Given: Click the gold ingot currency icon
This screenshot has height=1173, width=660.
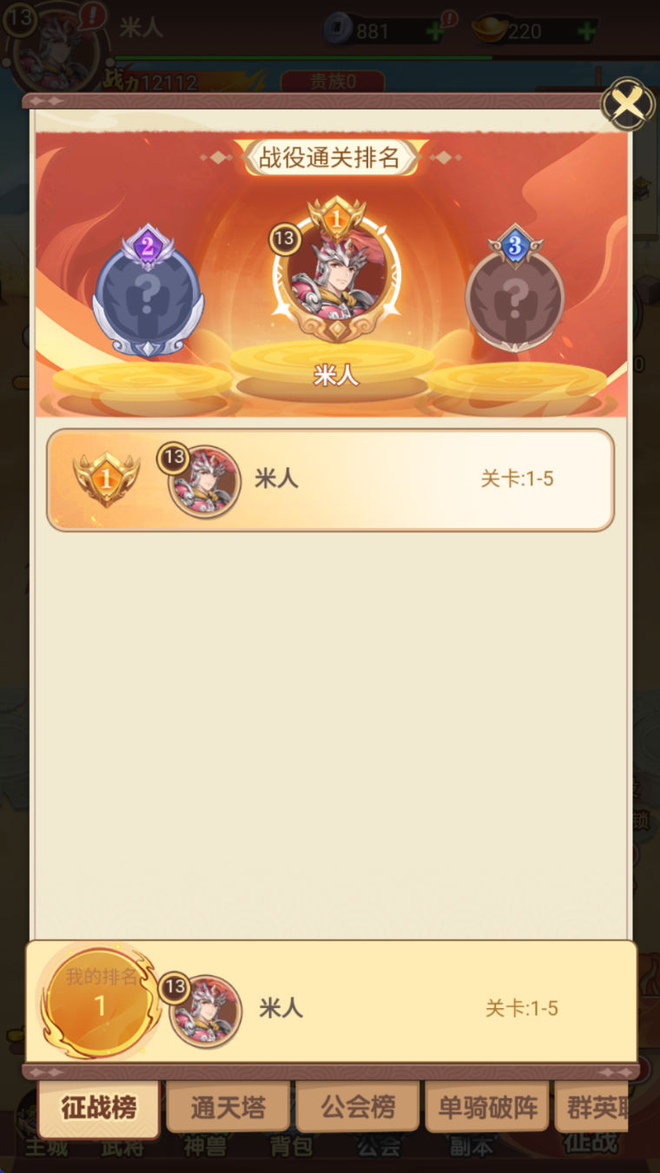Looking at the screenshot, I should tap(489, 30).
